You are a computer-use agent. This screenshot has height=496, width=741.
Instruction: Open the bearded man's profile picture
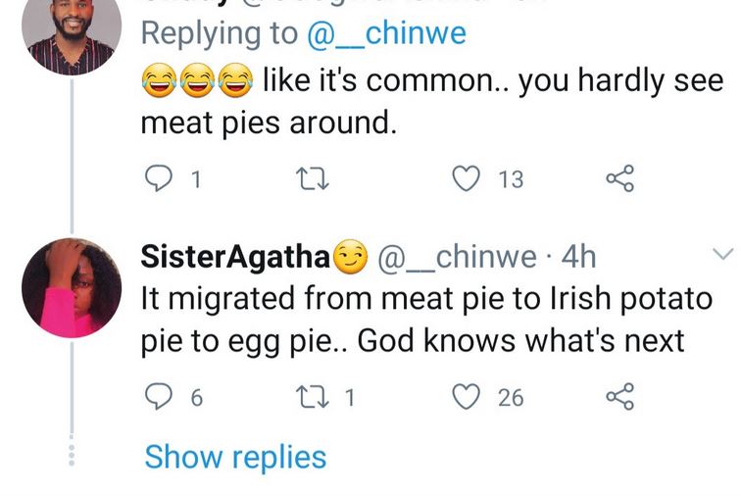pyautogui.click(x=71, y=31)
